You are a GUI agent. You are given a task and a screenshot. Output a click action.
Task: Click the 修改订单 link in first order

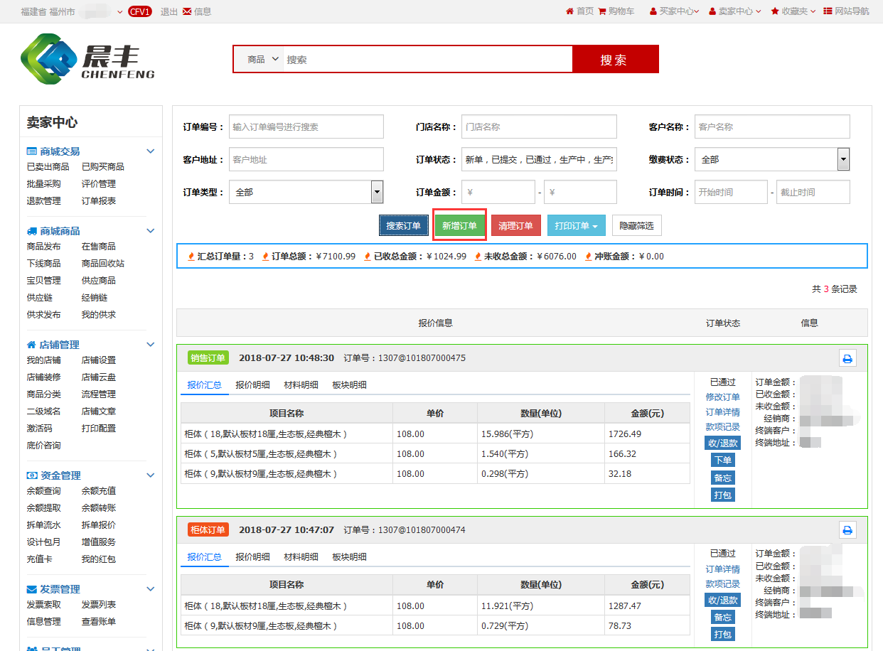tap(722, 397)
